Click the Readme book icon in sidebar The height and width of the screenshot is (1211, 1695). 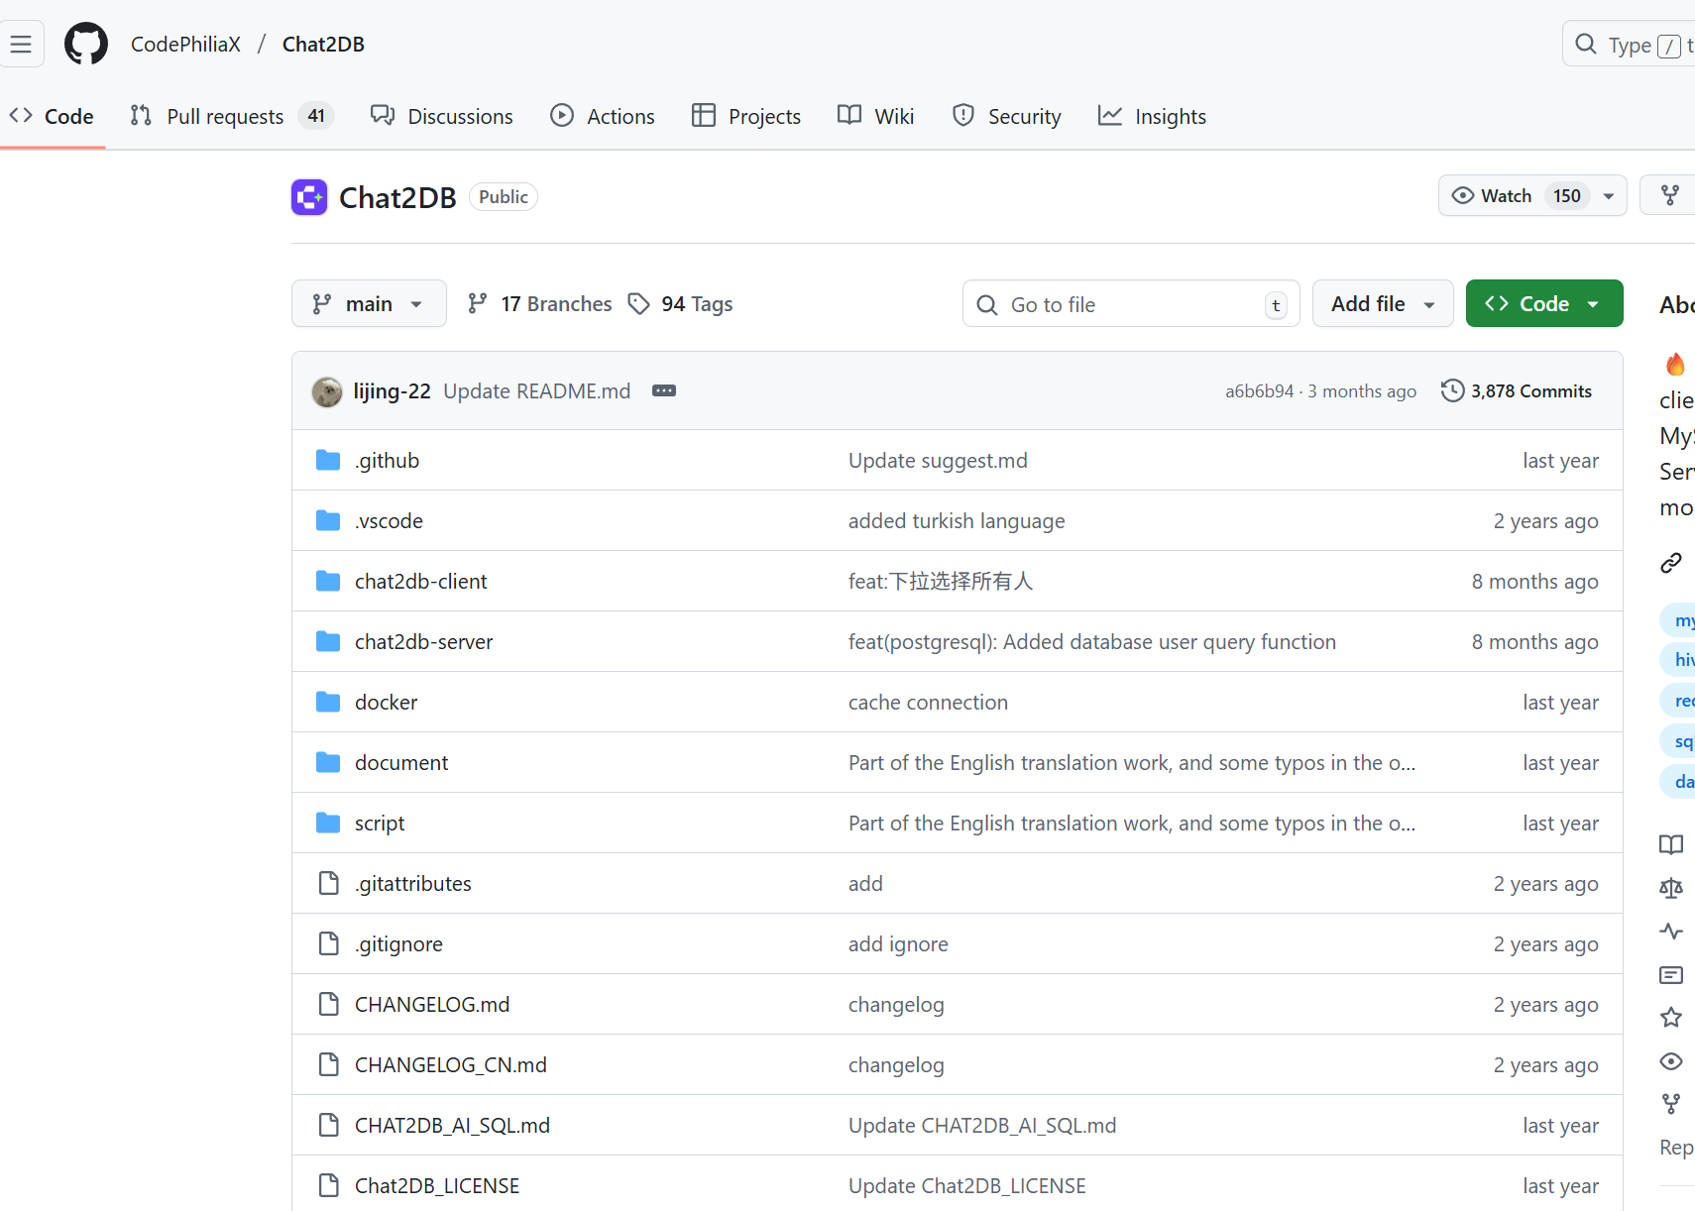pyautogui.click(x=1671, y=844)
